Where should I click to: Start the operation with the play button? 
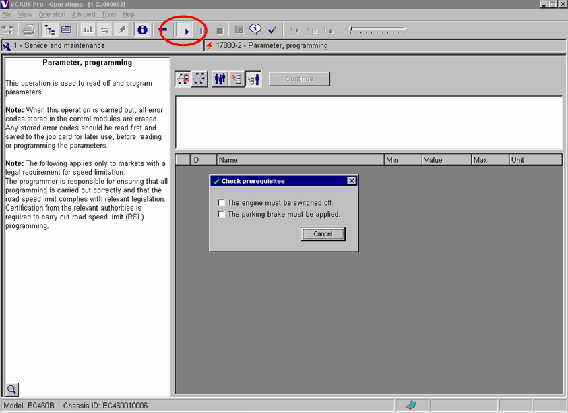[x=186, y=31]
